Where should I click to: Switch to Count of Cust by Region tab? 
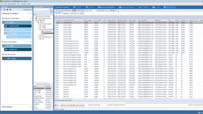click(127, 7)
